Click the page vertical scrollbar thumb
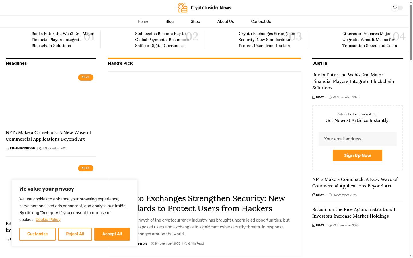The width and height of the screenshot is (413, 258). (x=411, y=32)
